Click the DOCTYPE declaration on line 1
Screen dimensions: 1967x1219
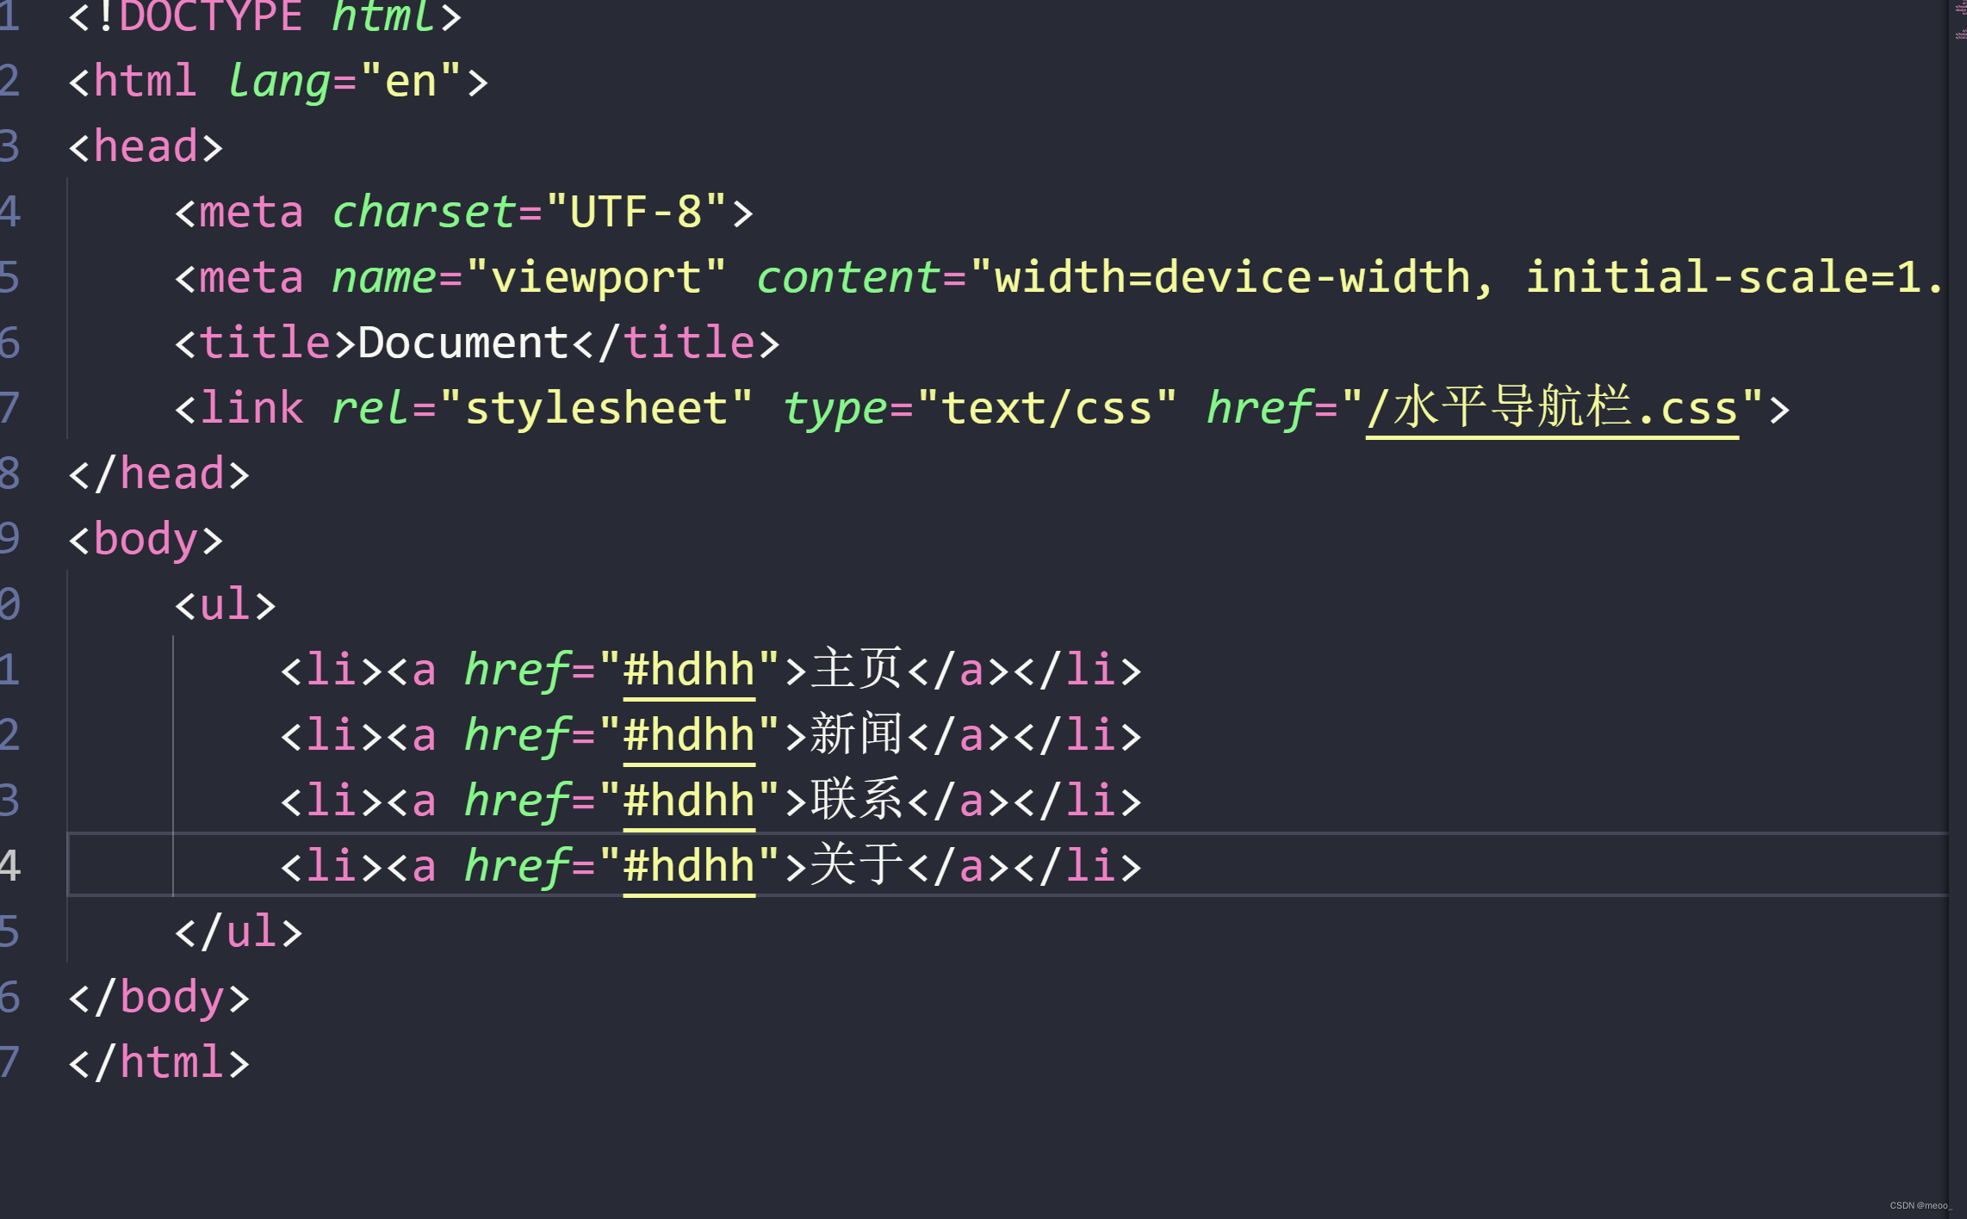(x=215, y=17)
